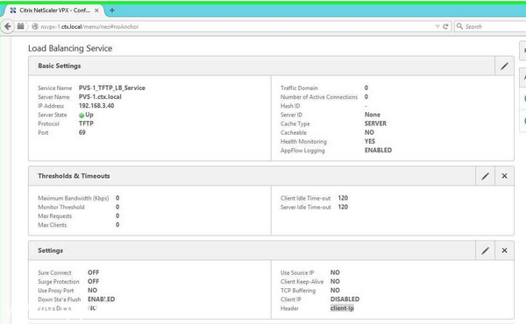Click the search magnifier icon

tap(459, 26)
